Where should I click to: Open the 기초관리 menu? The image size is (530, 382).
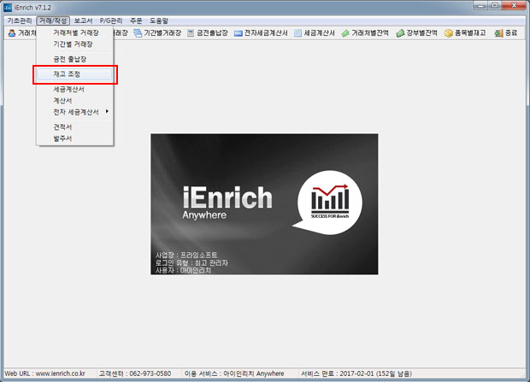pos(19,20)
